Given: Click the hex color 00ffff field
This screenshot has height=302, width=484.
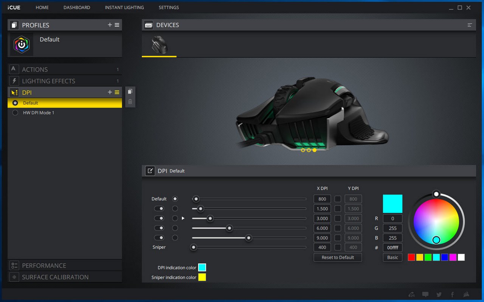Looking at the screenshot, I should point(392,248).
